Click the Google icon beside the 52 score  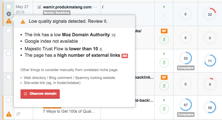click(x=164, y=62)
